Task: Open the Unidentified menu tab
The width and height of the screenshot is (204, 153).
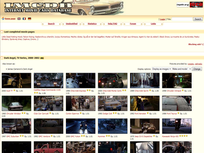Action: [x=71, y=24]
